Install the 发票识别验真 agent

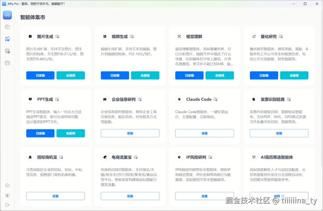point(279,133)
